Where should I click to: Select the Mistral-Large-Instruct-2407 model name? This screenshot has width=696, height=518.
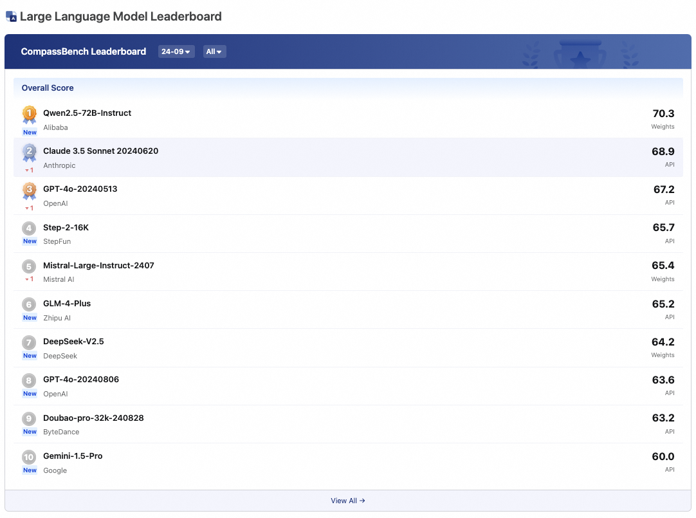(x=98, y=266)
